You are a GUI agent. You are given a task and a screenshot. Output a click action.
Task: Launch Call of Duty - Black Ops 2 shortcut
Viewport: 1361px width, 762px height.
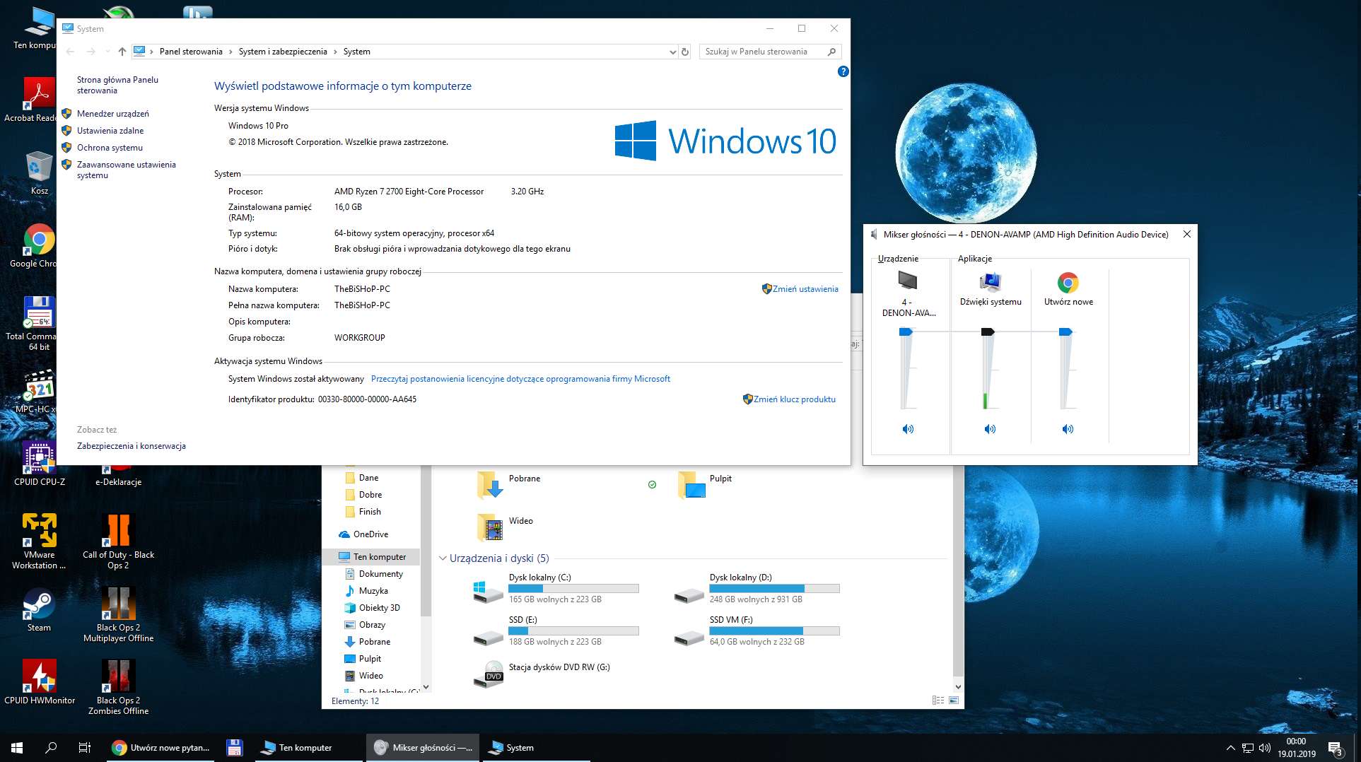tap(118, 541)
